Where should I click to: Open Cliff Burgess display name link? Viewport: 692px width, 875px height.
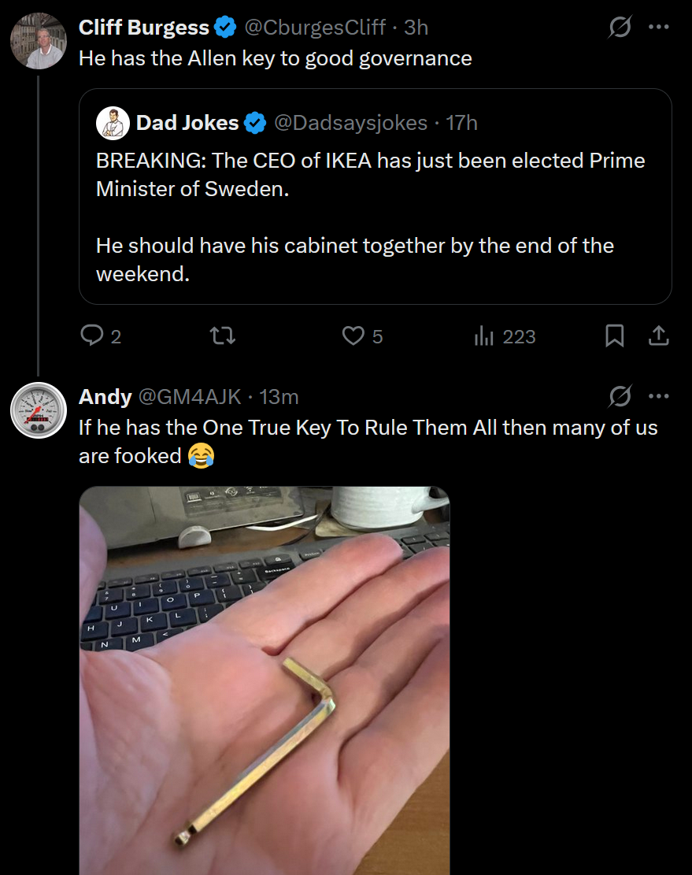(x=144, y=28)
